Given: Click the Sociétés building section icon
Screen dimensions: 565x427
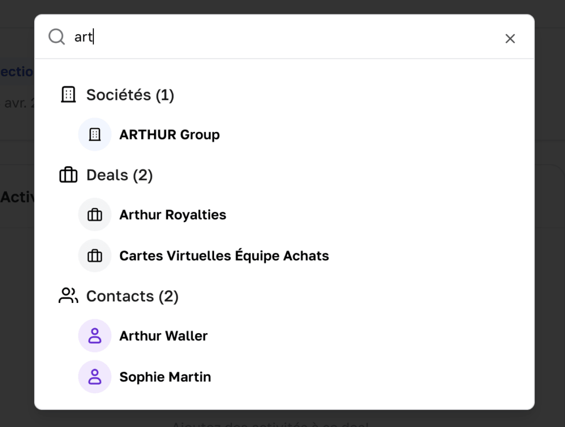Looking at the screenshot, I should [x=68, y=95].
